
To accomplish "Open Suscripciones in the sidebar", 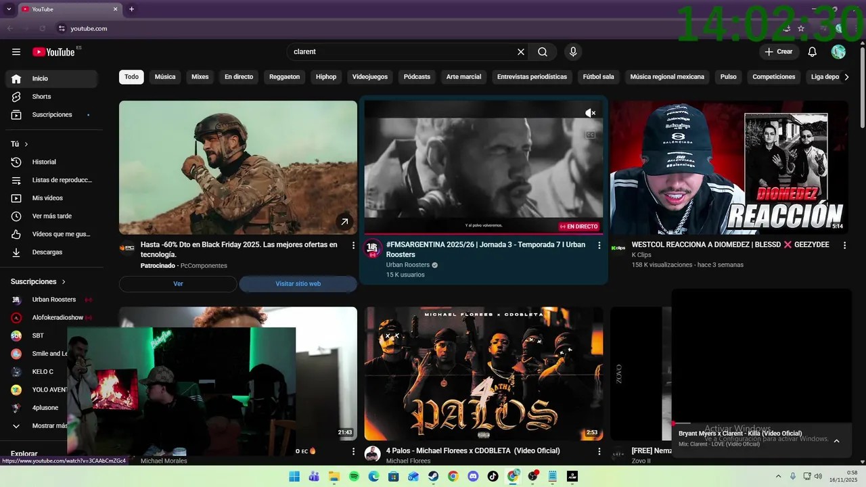I will coord(51,115).
